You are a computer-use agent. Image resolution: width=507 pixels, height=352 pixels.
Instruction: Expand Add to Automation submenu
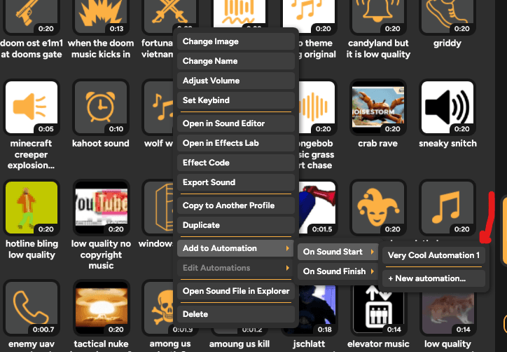tap(236, 248)
